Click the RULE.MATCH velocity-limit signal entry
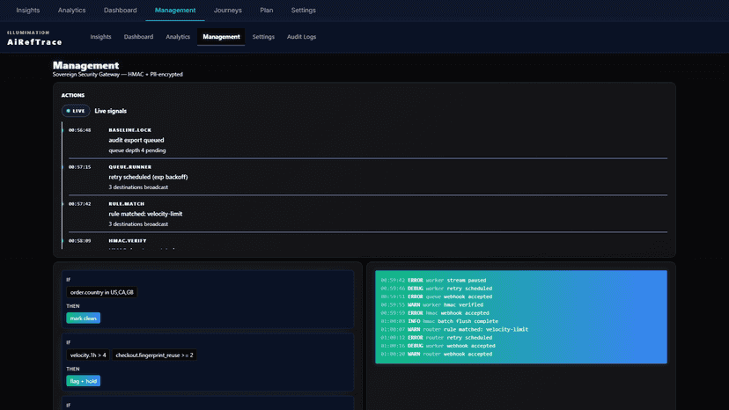 click(368, 214)
